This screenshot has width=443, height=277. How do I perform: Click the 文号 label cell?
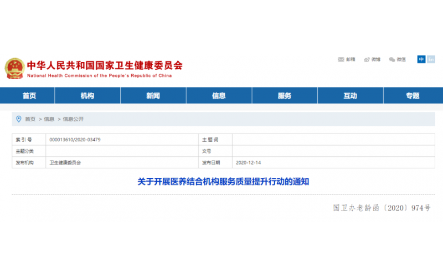click(x=215, y=151)
